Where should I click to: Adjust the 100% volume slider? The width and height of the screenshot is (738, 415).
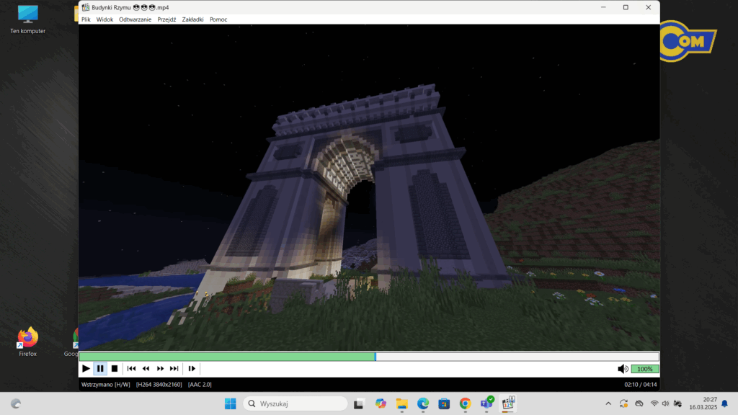point(645,369)
